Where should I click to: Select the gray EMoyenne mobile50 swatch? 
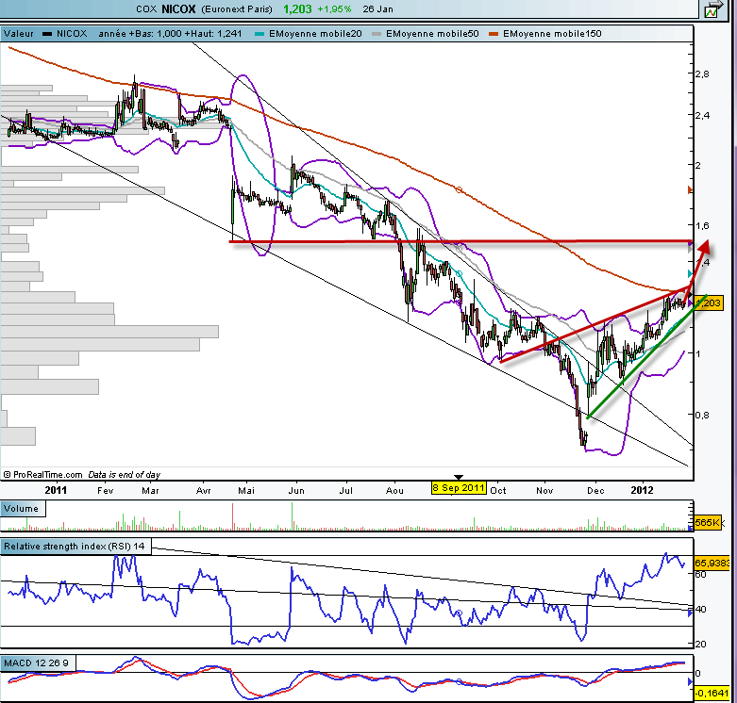point(377,33)
